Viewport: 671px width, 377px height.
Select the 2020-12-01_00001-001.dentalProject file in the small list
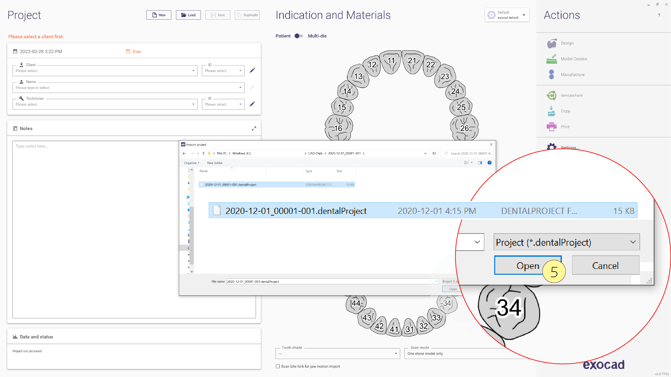pos(277,185)
